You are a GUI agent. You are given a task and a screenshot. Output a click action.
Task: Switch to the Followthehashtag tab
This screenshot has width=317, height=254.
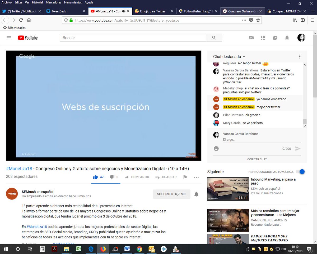[198, 11]
